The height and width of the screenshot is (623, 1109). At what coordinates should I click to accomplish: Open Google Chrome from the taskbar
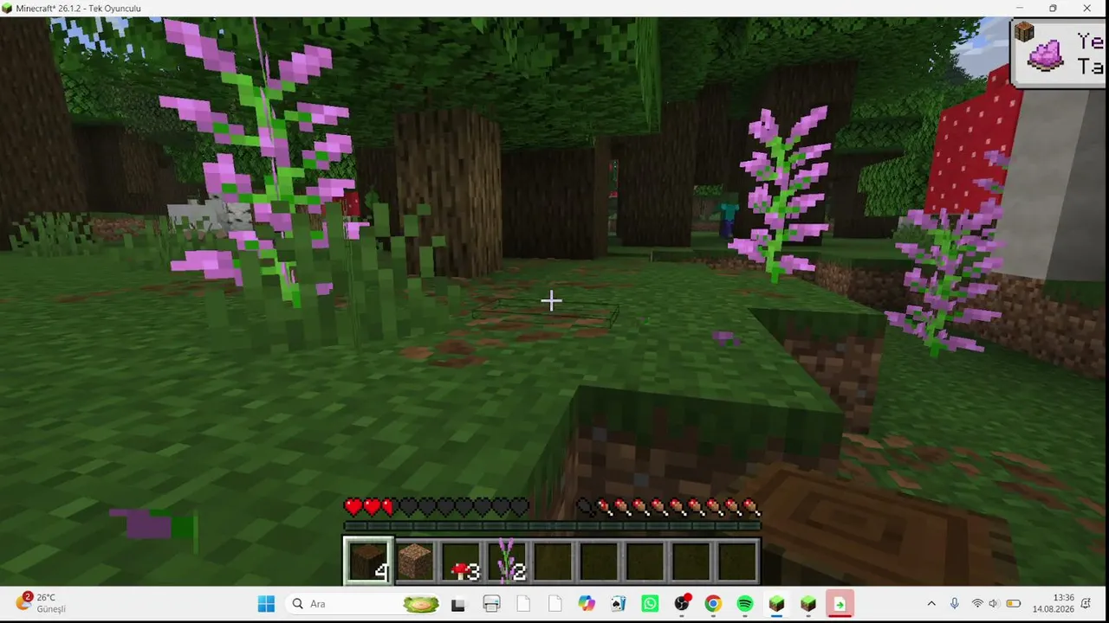713,604
